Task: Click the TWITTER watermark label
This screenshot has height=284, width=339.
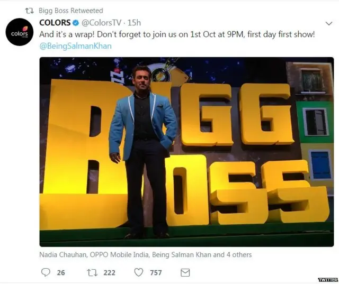Action: tap(327, 280)
